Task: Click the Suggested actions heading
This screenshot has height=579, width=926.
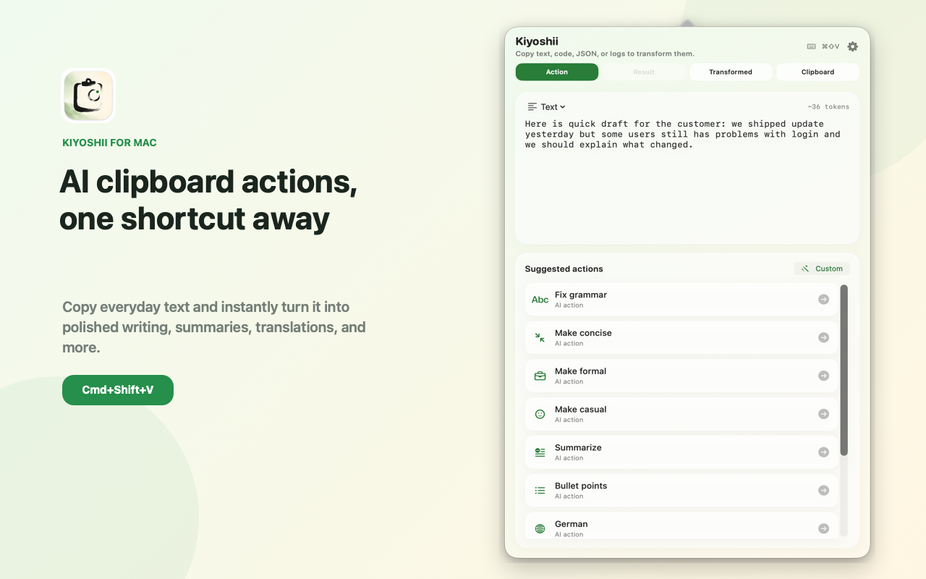Action: [564, 269]
